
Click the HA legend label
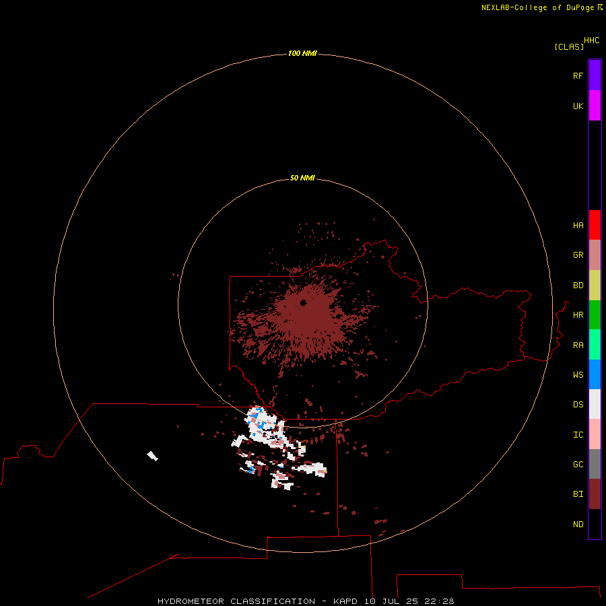578,226
